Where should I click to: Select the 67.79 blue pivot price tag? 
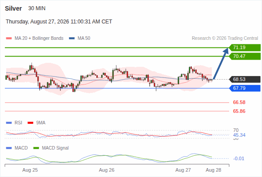[245, 88]
